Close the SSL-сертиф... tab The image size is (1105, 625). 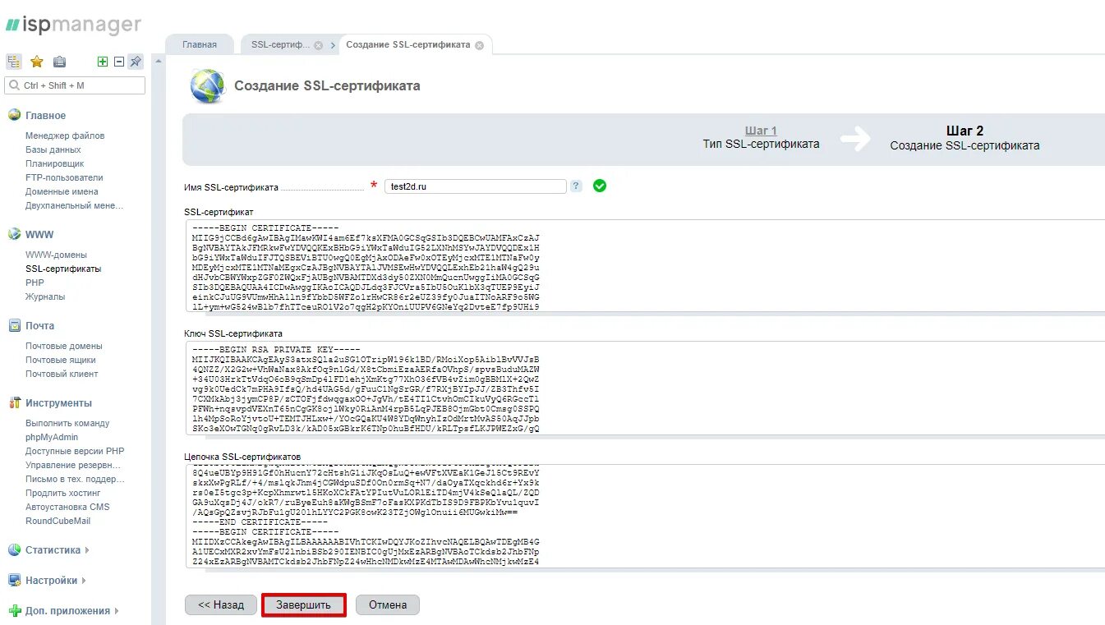[x=318, y=45]
